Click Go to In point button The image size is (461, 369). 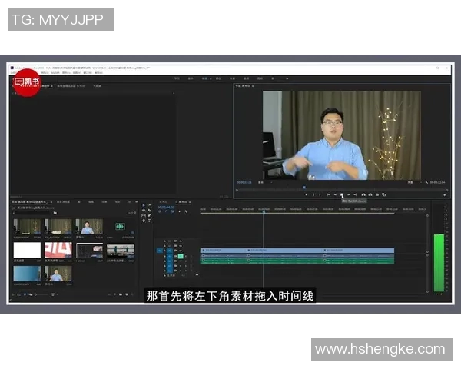[x=328, y=194]
